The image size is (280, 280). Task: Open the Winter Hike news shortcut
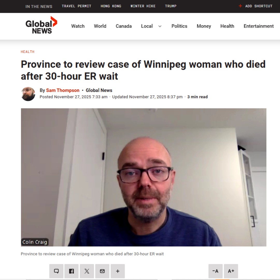(143, 6)
